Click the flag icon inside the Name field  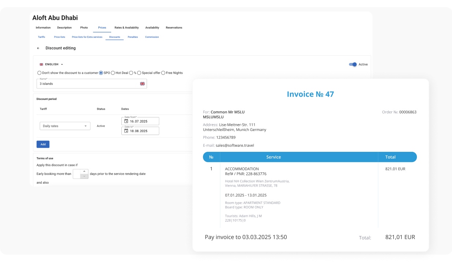[142, 83]
